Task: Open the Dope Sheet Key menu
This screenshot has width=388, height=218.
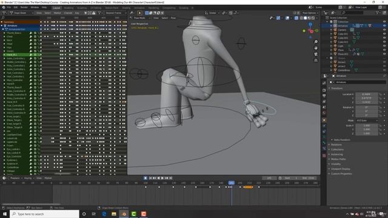Action: (77, 13)
